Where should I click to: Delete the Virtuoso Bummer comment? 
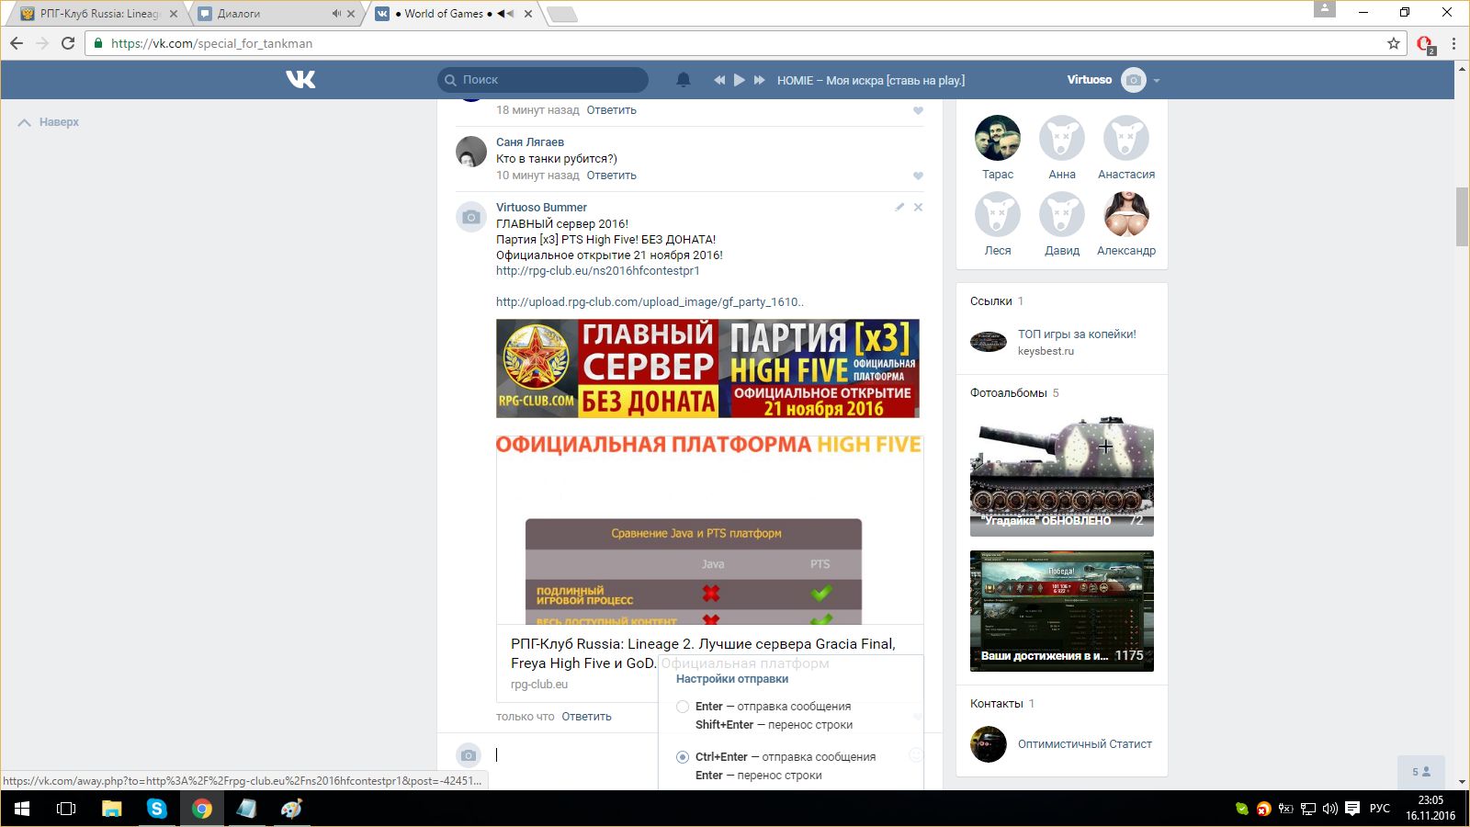pyautogui.click(x=918, y=208)
